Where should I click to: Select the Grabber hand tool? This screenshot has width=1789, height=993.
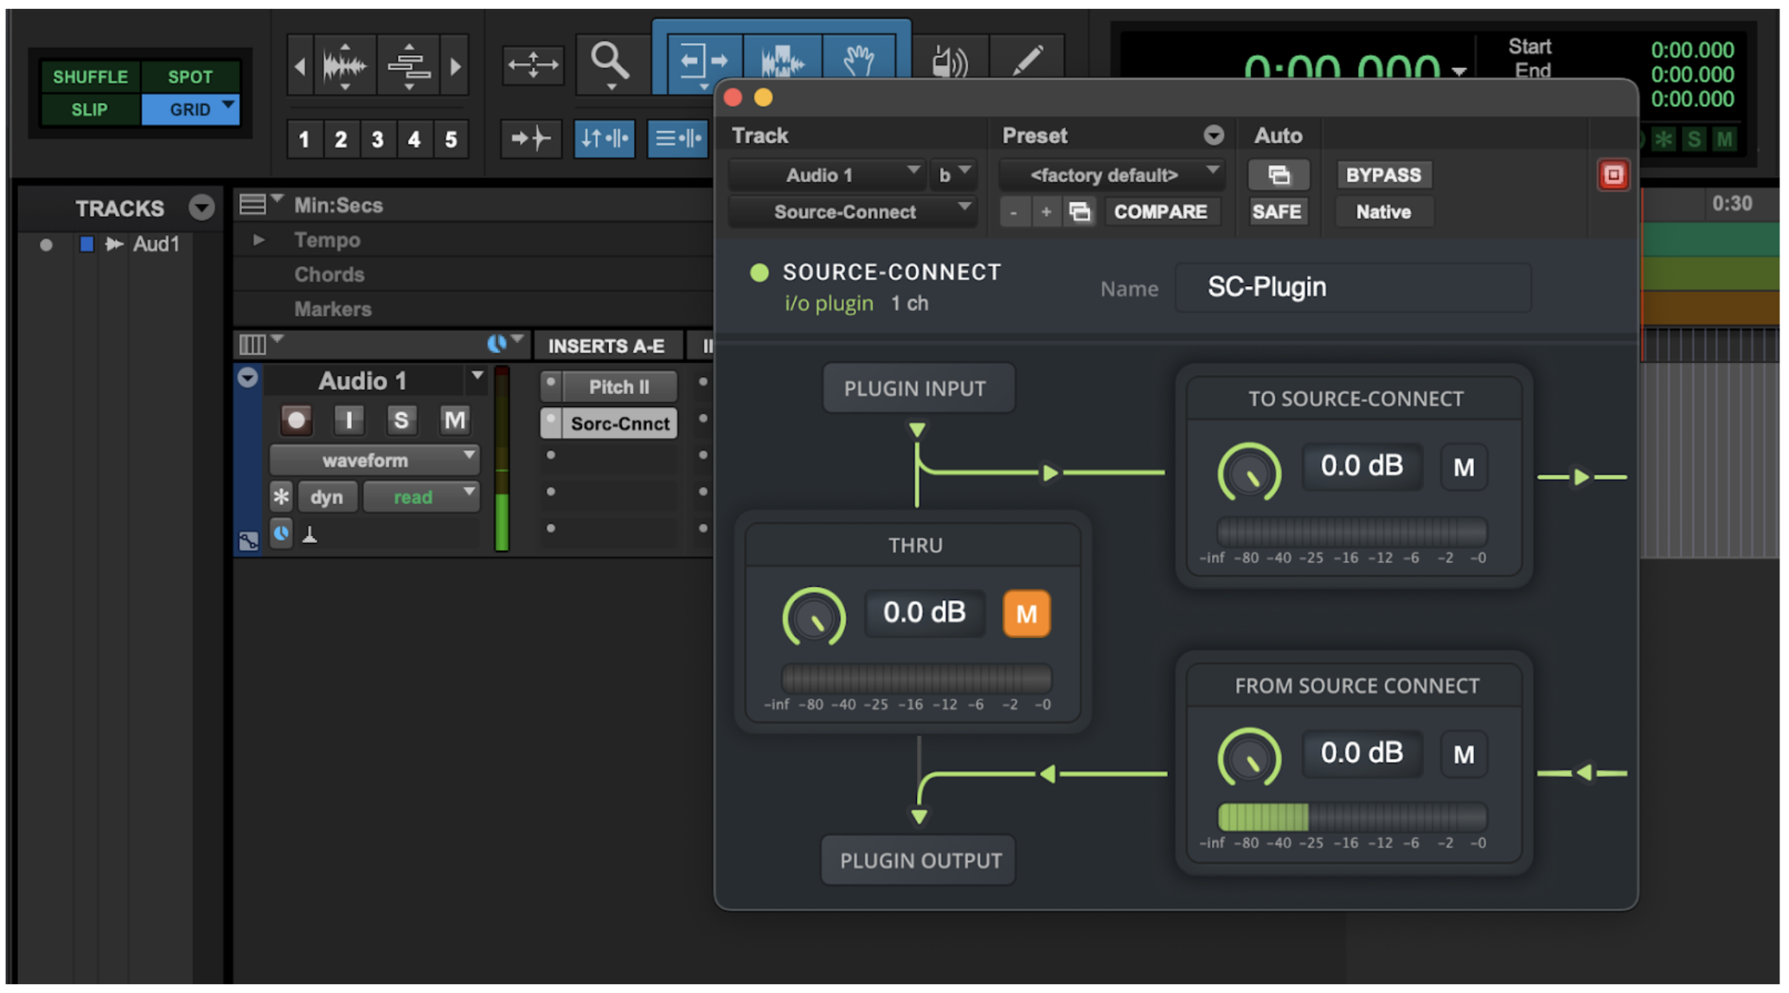click(x=859, y=61)
